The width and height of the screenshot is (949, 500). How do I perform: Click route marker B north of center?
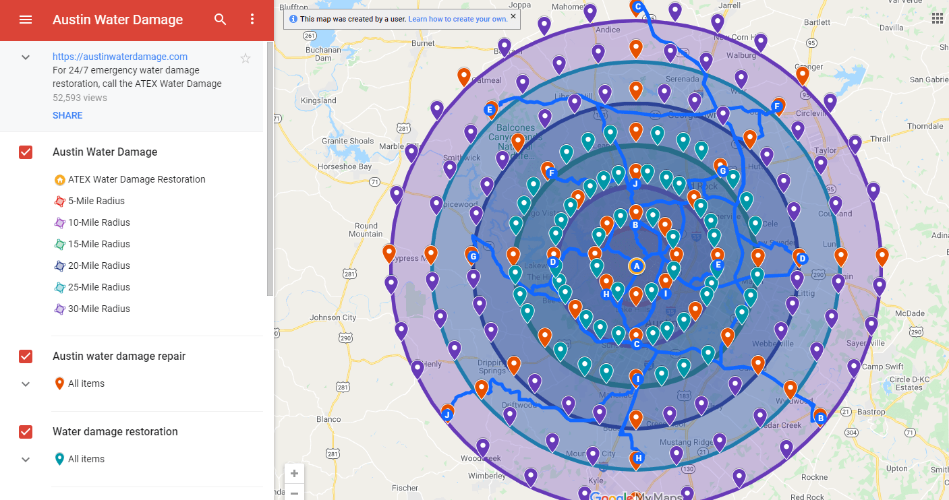click(x=635, y=225)
